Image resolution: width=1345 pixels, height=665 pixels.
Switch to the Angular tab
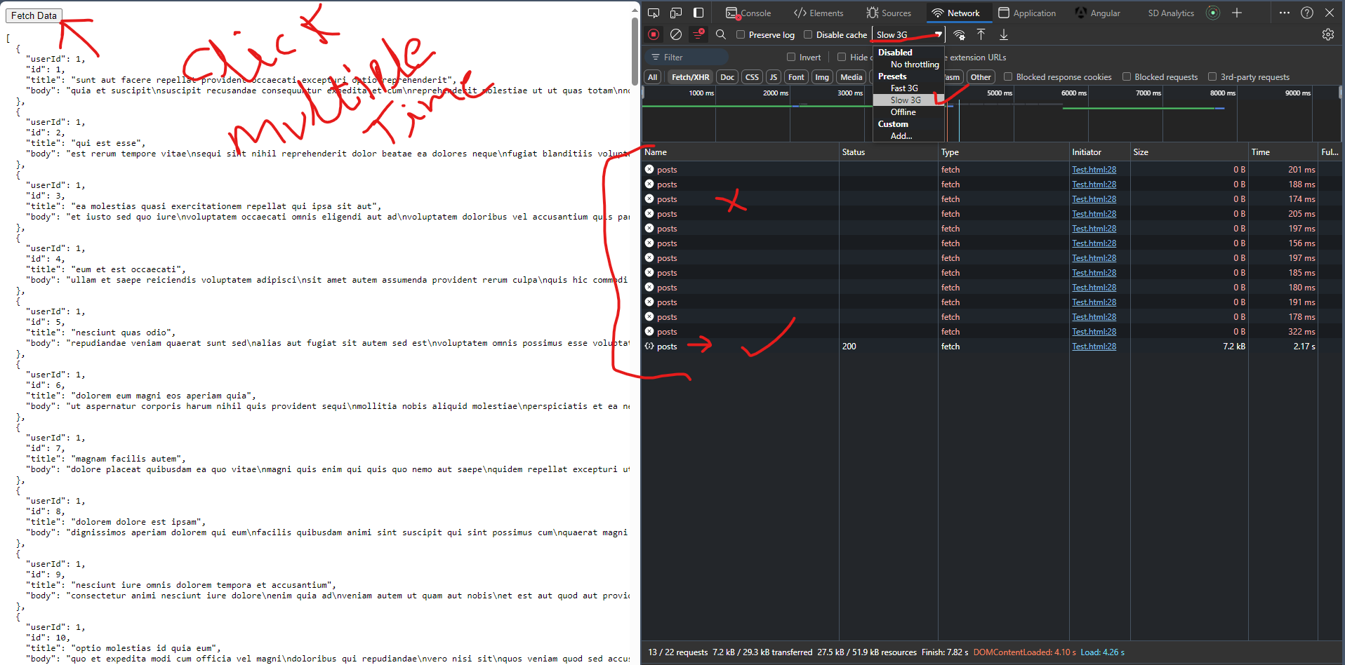[x=1098, y=13]
